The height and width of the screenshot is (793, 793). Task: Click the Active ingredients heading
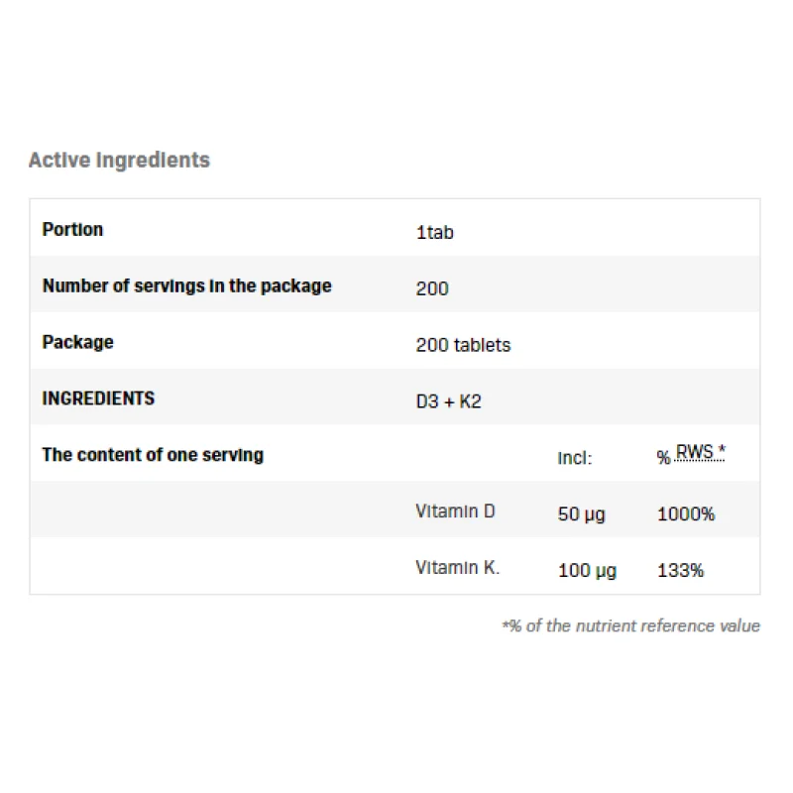[119, 160]
